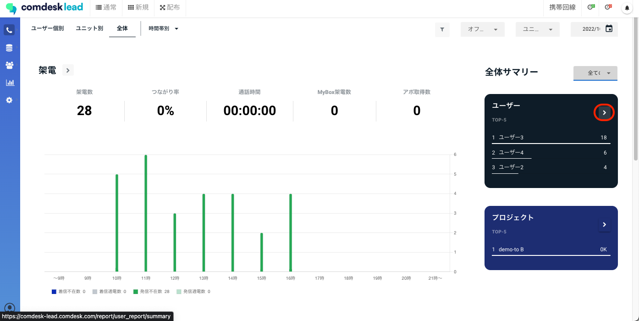639x321 pixels.
Task: Click the filter funnel icon
Action: pos(442,29)
